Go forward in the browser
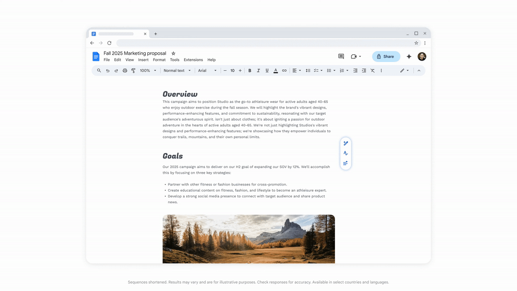Screen dimensions: 517x291 click(101, 43)
